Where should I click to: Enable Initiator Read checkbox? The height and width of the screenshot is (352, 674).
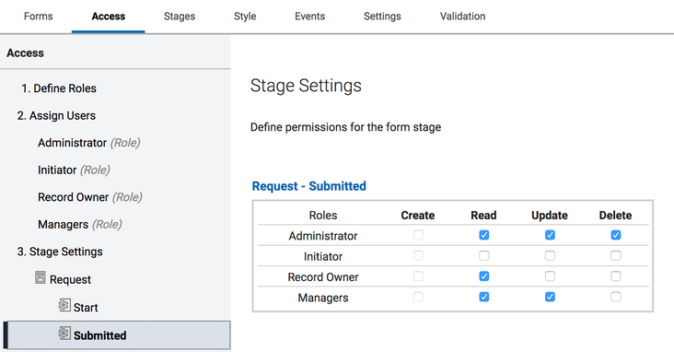(484, 255)
